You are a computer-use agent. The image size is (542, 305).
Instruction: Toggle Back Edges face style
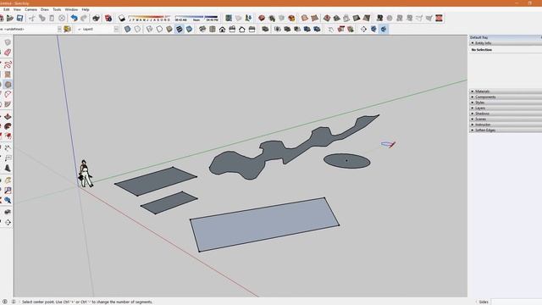coord(137,29)
